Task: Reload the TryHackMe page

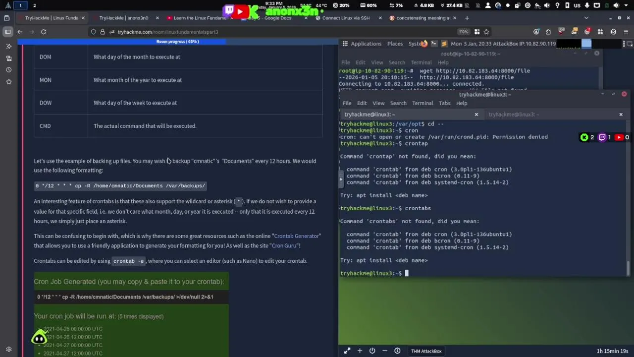Action: 44,32
